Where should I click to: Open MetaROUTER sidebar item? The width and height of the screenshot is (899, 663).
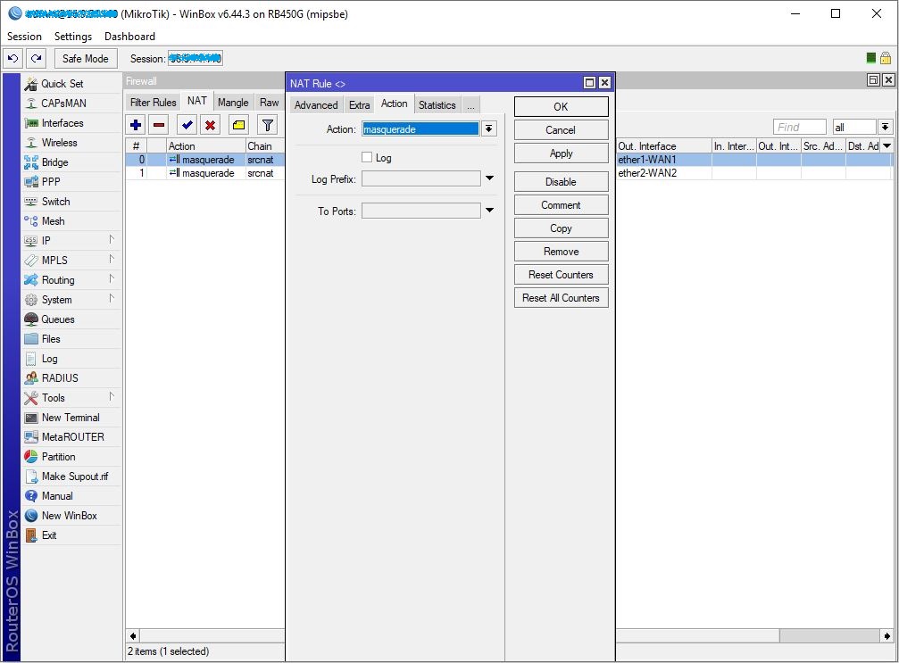pyautogui.click(x=73, y=436)
